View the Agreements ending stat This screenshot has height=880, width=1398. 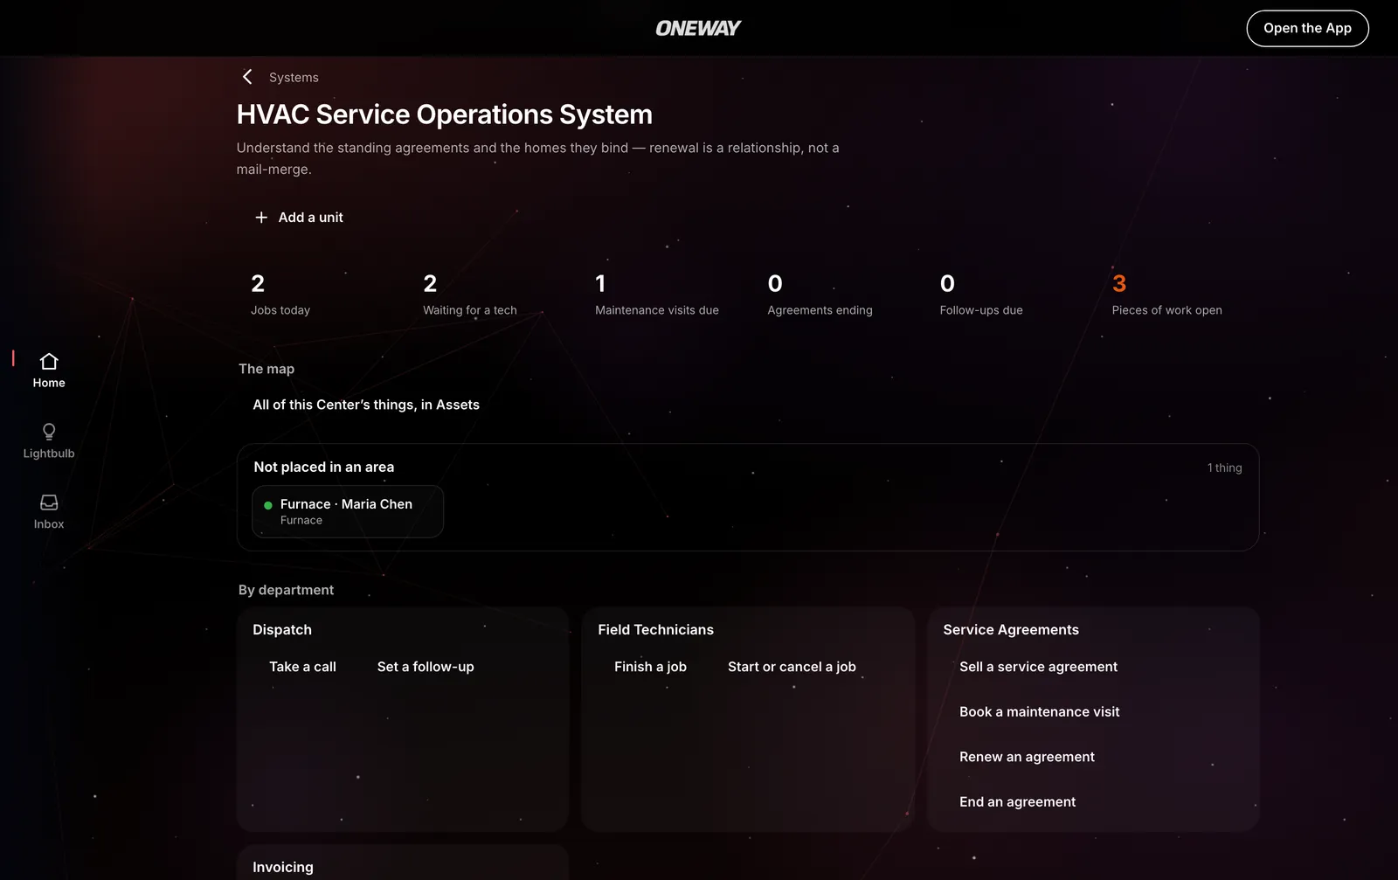tap(820, 294)
